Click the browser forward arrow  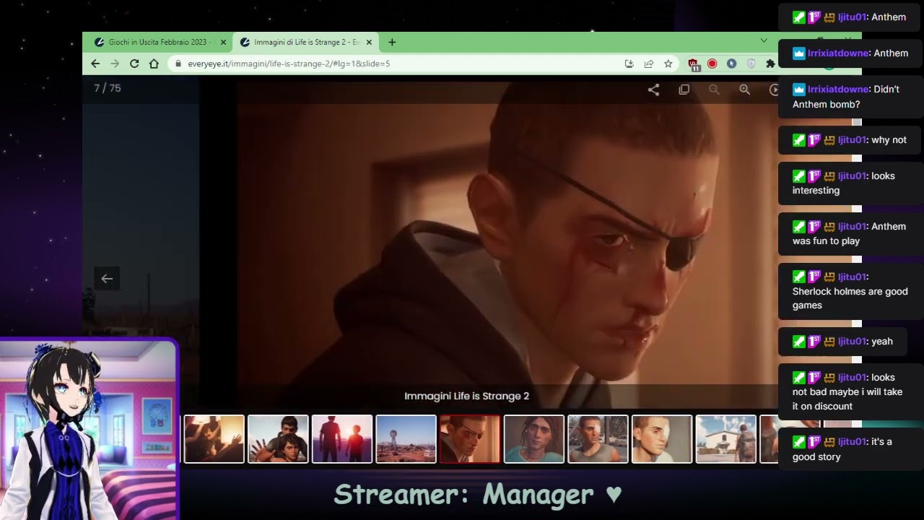[115, 64]
